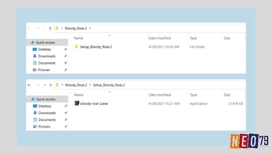The width and height of the screenshot is (272, 153).
Task: Sort by Date modified in upper window
Action: tap(159, 38)
